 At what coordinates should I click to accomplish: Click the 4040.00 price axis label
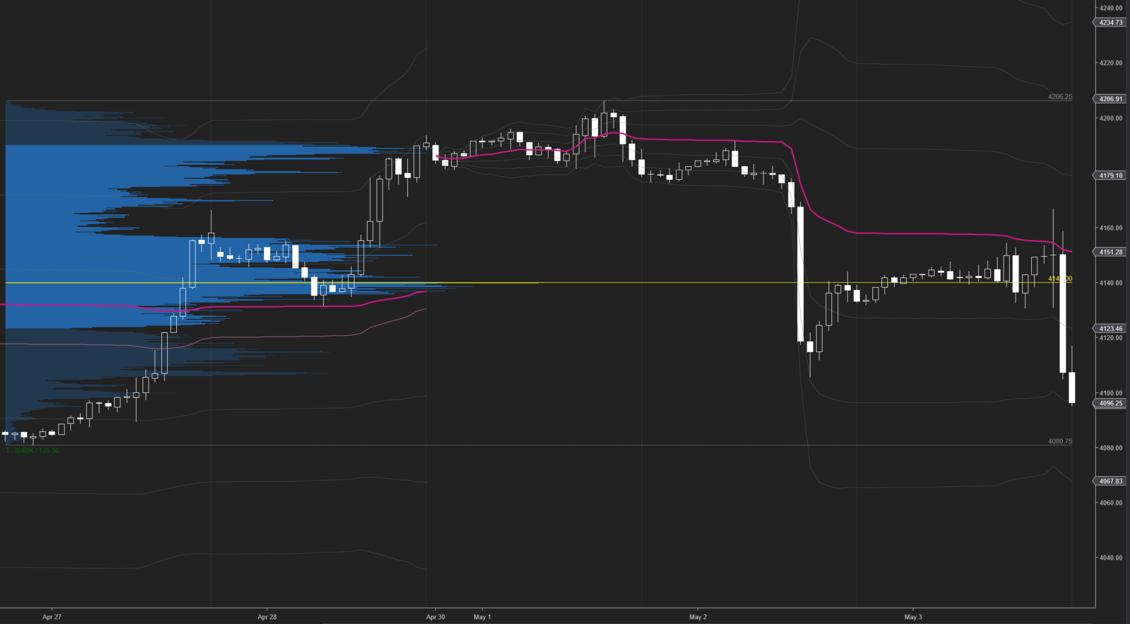coord(1111,558)
